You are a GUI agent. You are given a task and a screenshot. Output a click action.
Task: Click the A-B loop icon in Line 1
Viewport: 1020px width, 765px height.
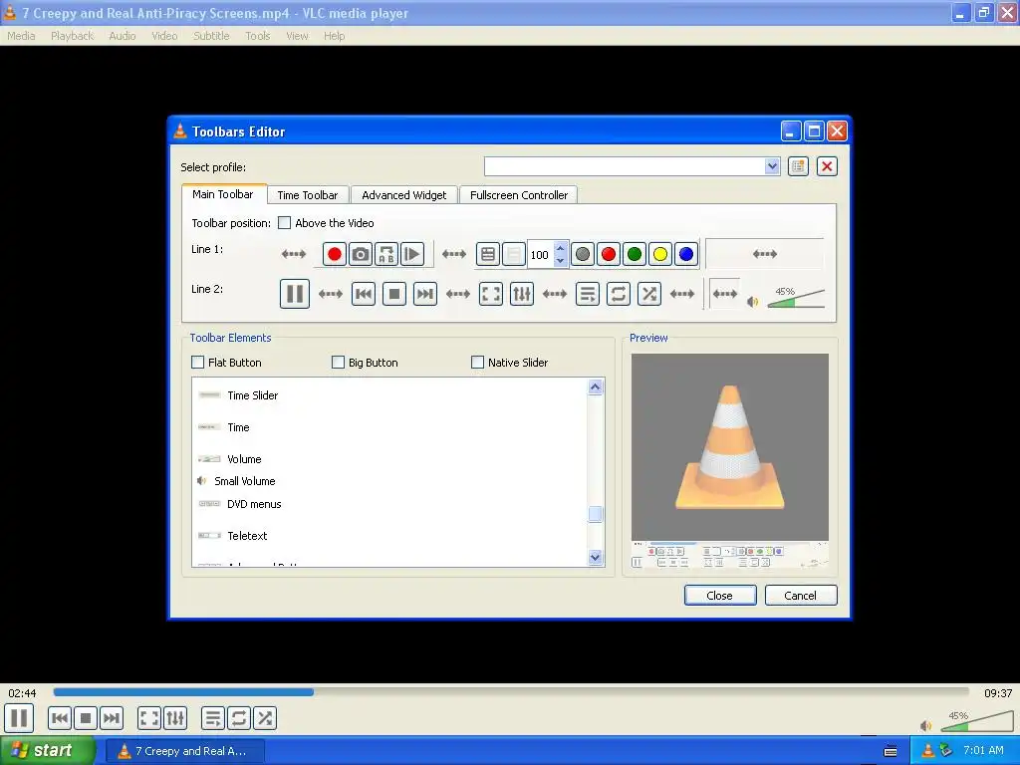[x=386, y=254]
